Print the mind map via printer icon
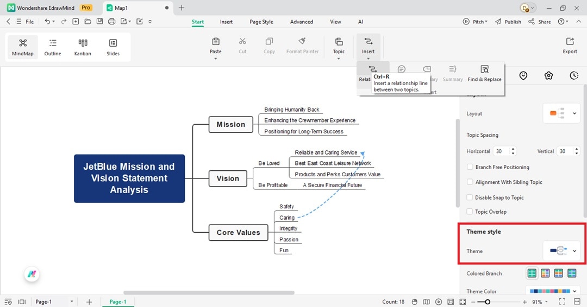This screenshot has height=307, width=587. pos(111,22)
